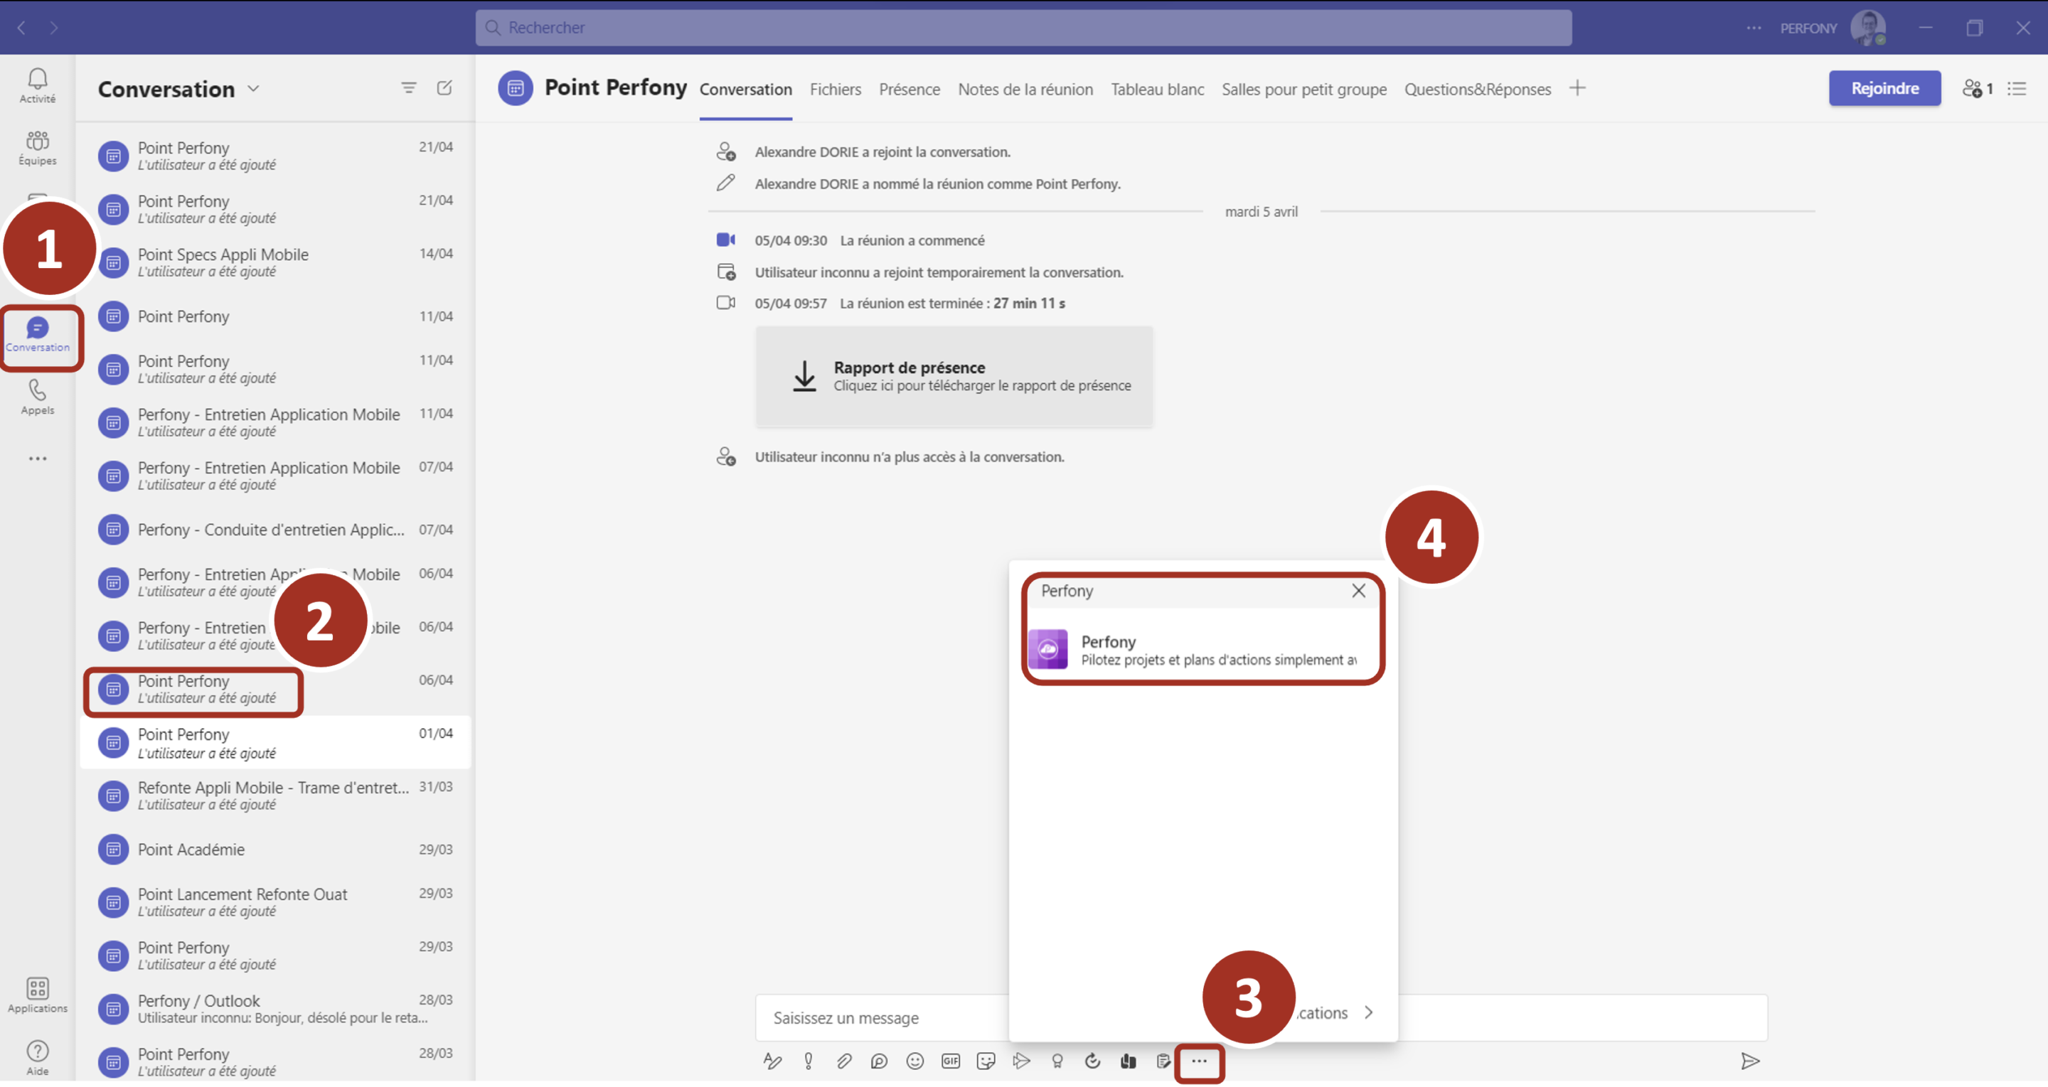Open the Activité feed in sidebar

pos(38,85)
